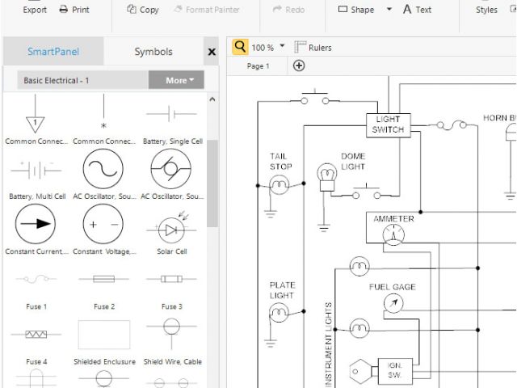
Task: Click the Shielded Enclosure symbol
Action: (103, 335)
